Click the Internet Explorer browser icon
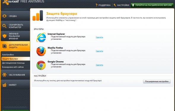The height and width of the screenshot is (111, 175). [41, 37]
